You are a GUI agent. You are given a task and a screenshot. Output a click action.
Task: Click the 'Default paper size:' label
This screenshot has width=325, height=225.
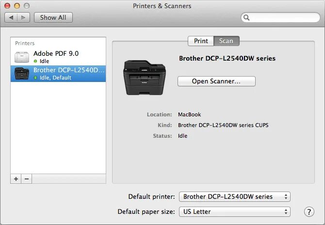146,211
